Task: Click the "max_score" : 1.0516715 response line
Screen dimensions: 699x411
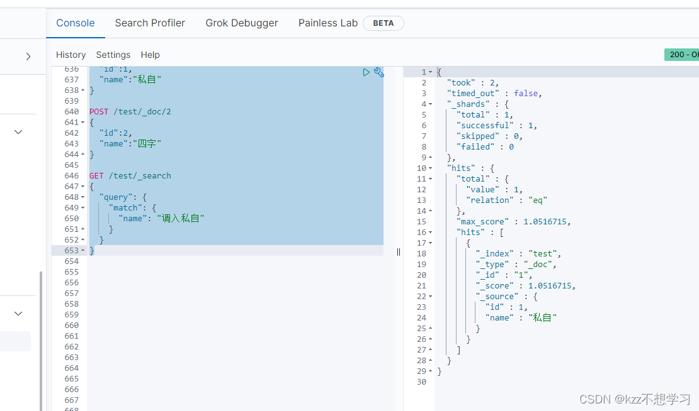Action: click(514, 221)
